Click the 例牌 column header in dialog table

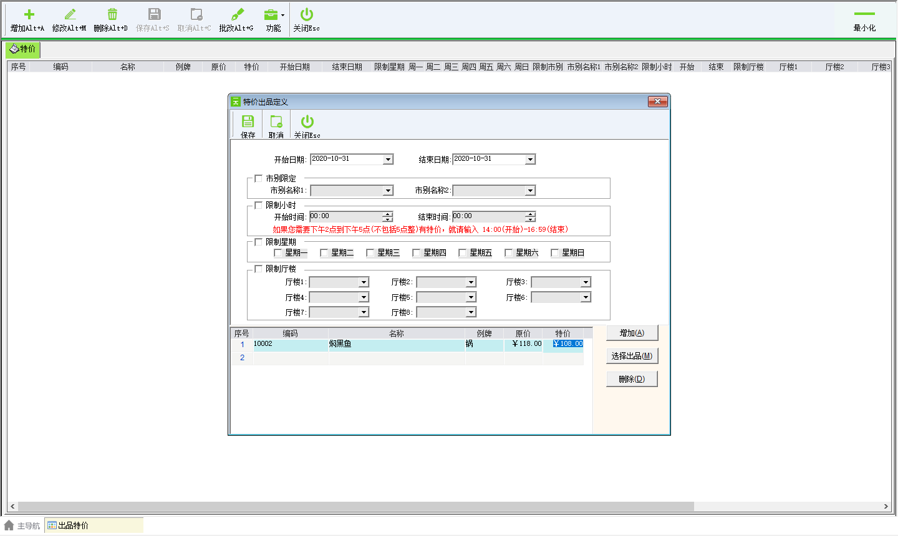point(484,333)
